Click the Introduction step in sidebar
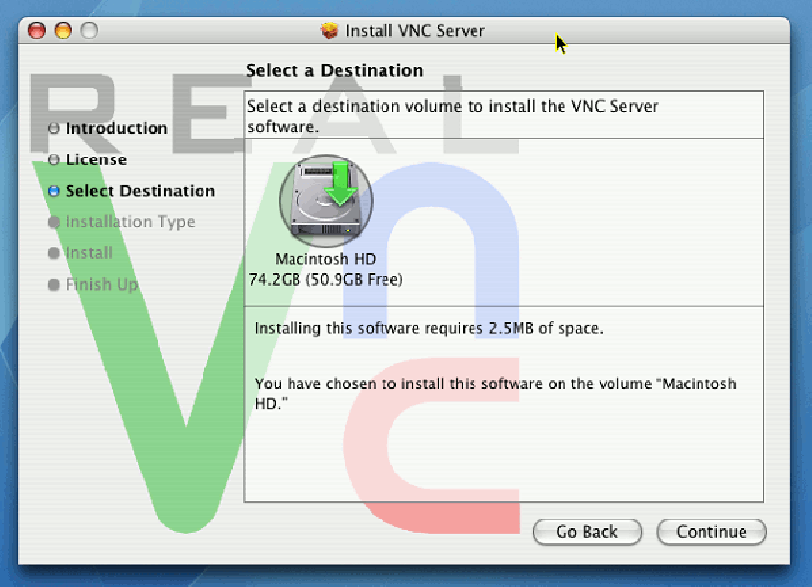The height and width of the screenshot is (587, 812). tap(116, 128)
